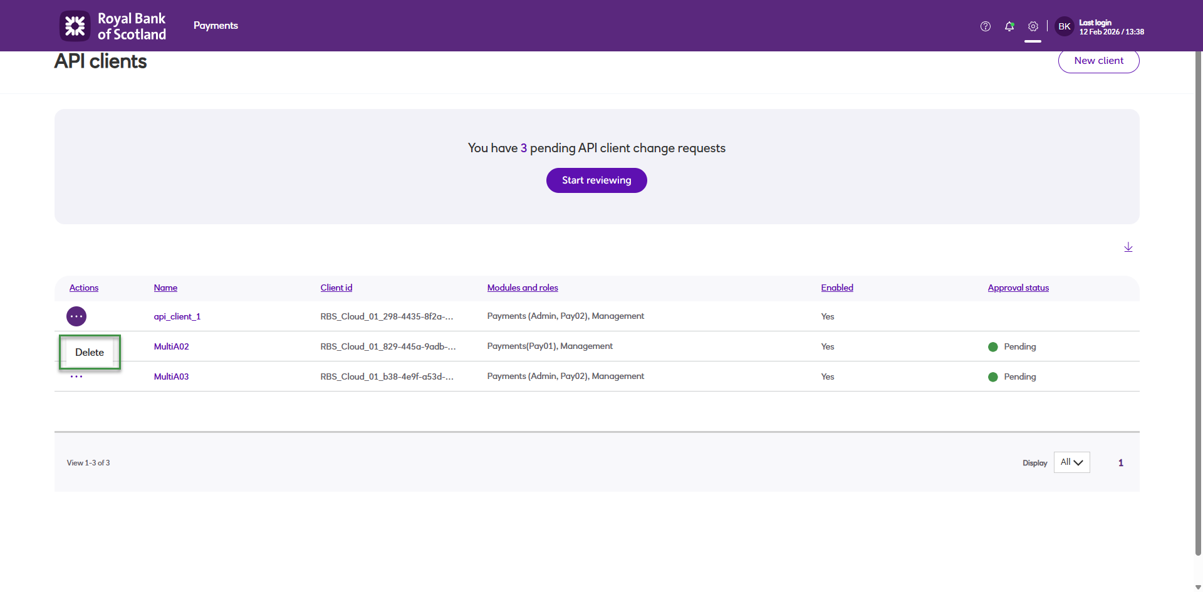The image size is (1203, 592).
Task: Open the MultiA03 client link
Action: (172, 376)
